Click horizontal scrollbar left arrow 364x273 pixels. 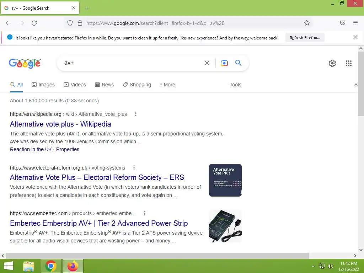pos(3,256)
